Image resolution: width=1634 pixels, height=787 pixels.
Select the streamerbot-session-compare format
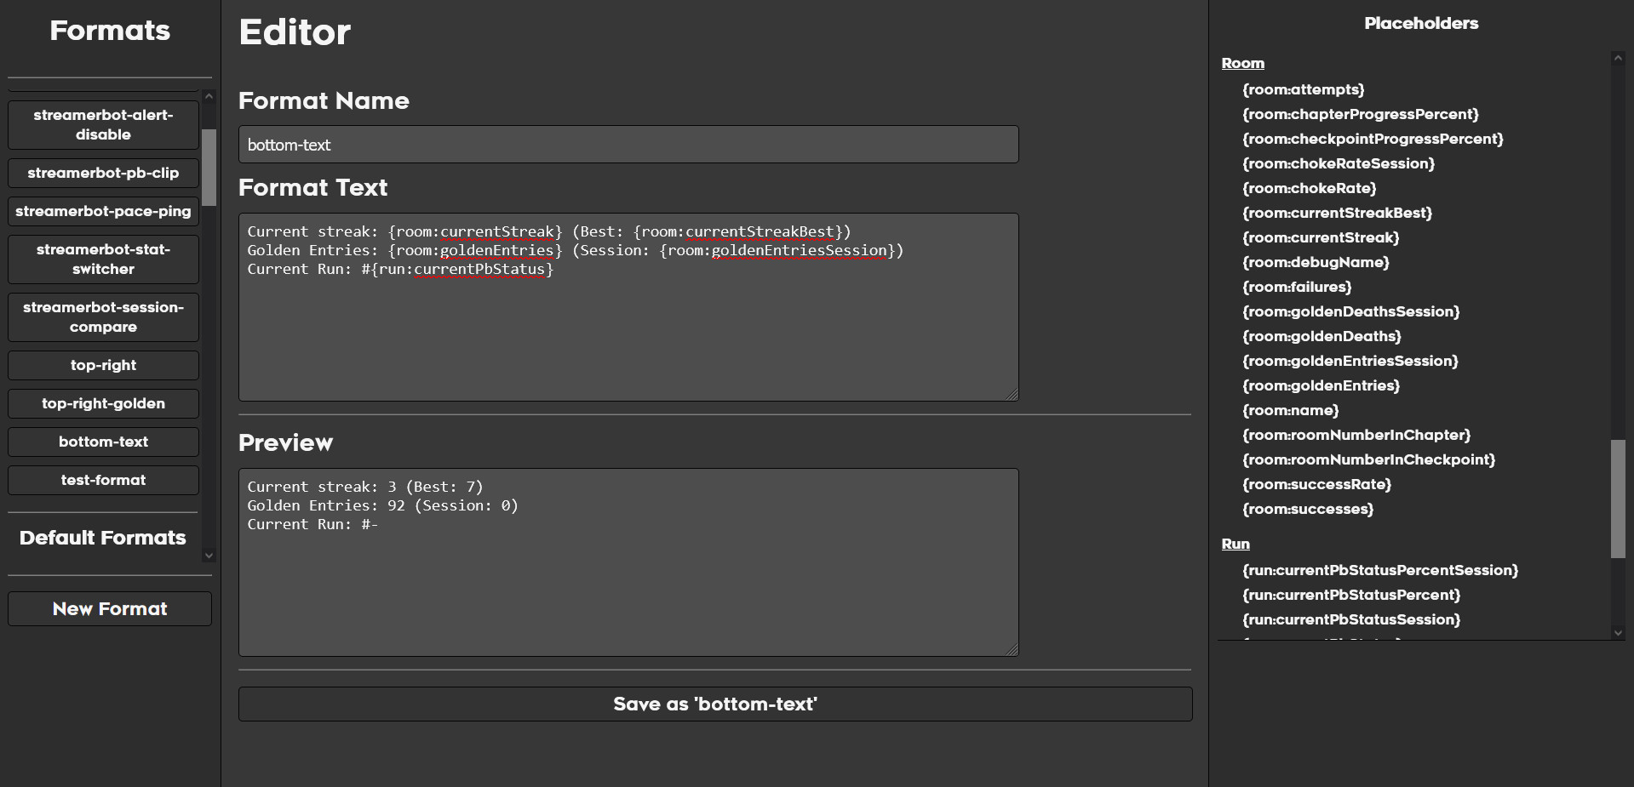[103, 317]
